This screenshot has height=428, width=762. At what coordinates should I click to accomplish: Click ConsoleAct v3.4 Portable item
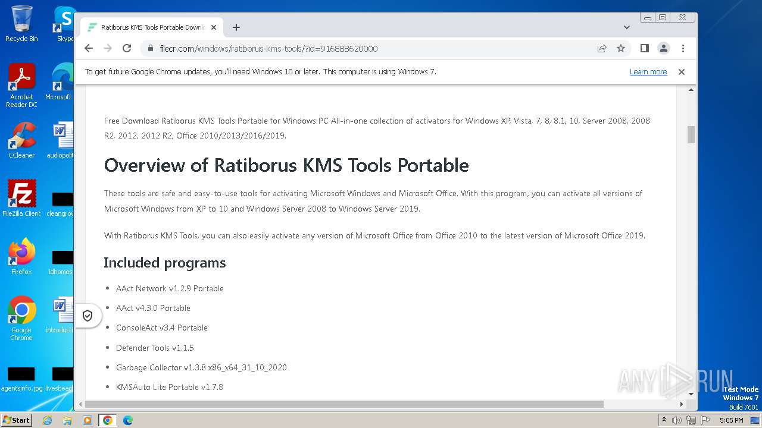point(162,328)
